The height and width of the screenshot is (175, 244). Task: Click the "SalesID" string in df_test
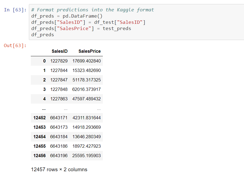coord(130,22)
